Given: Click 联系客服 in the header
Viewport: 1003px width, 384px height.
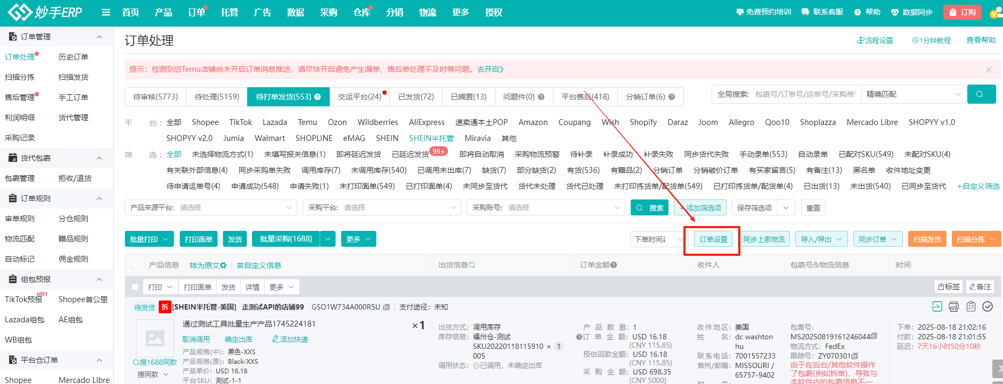Looking at the screenshot, I should [822, 12].
